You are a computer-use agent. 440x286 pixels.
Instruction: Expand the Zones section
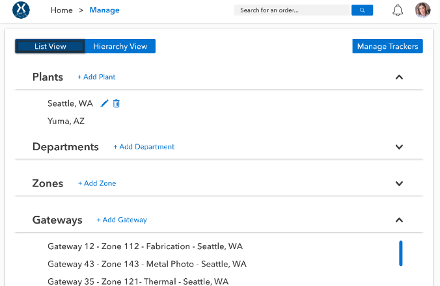pyautogui.click(x=399, y=183)
